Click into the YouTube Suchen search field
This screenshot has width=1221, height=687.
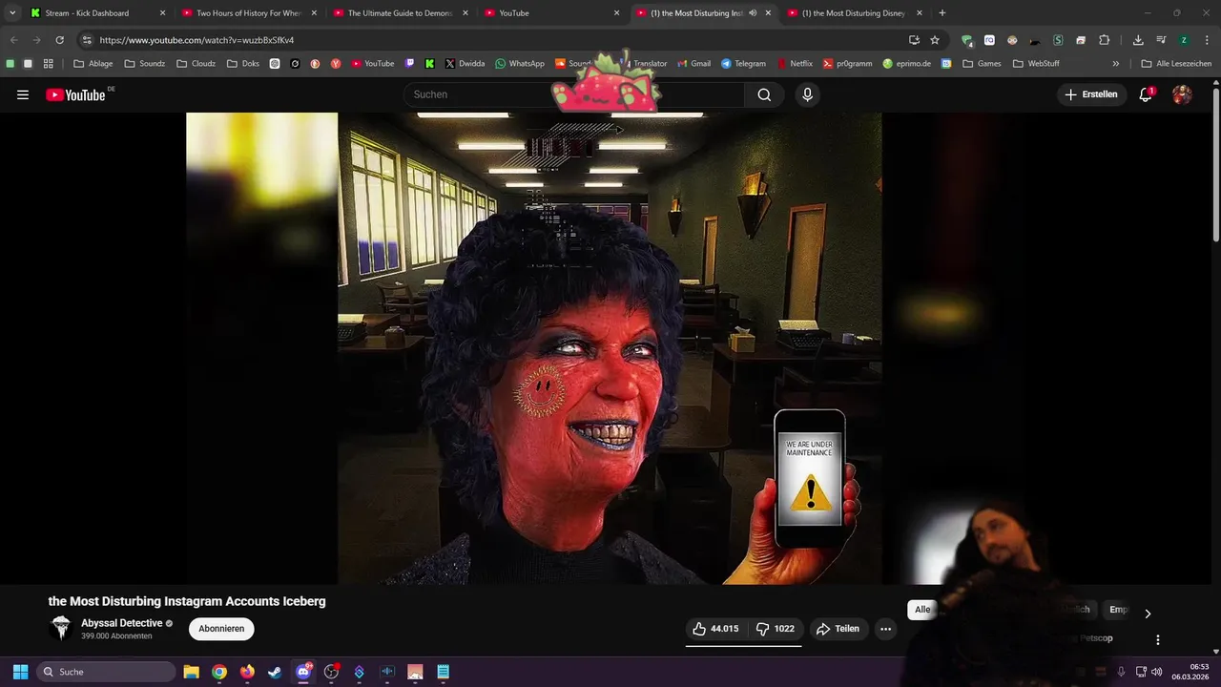(x=574, y=94)
